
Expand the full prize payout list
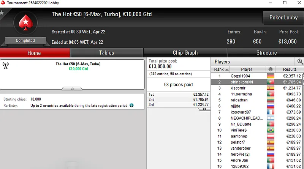pyautogui.click(x=204, y=109)
